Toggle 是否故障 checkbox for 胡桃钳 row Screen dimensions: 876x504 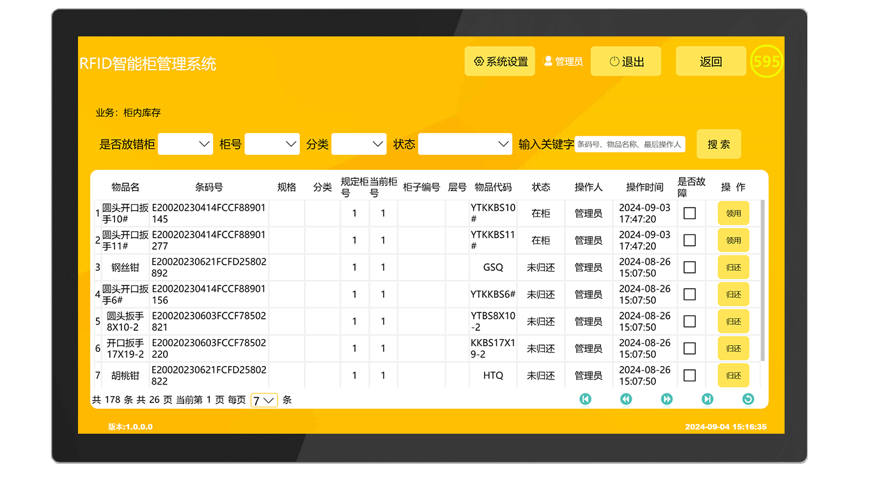(x=689, y=376)
